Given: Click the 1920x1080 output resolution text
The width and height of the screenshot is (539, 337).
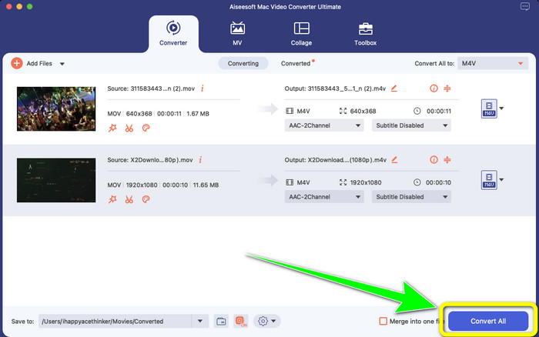Looking at the screenshot, I should [x=366, y=182].
